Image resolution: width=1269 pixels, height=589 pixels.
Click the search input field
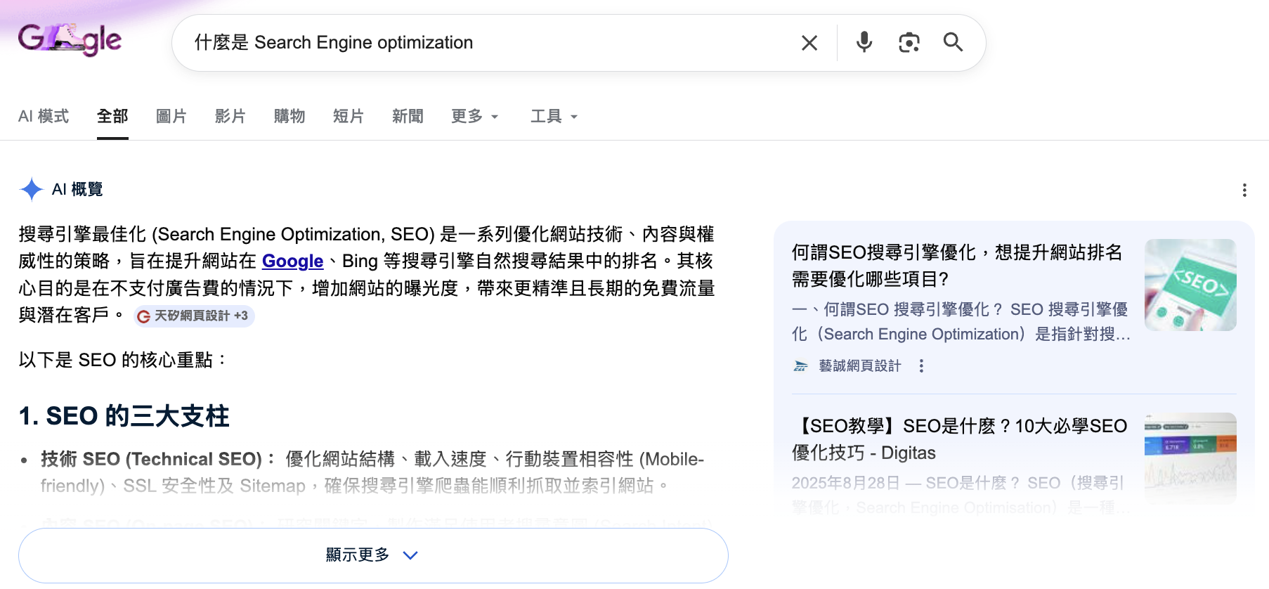click(x=485, y=43)
